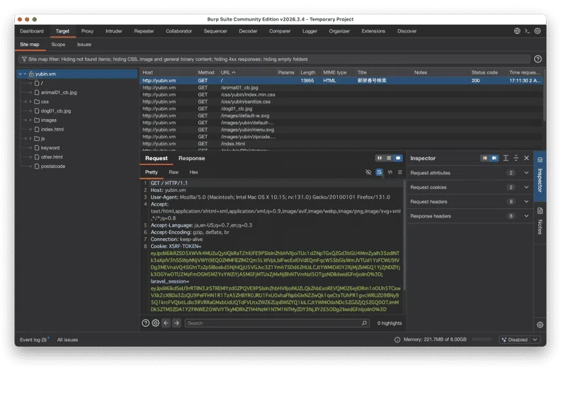The height and width of the screenshot is (411, 561).
Task: Expand all Inspector sections
Action: [506, 158]
